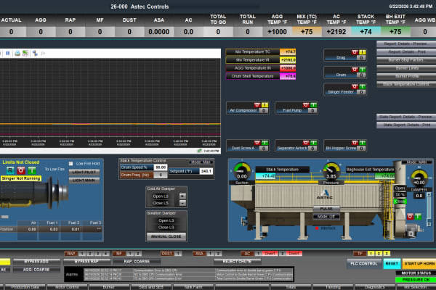Increase Cold Air Damper with plus button
Screen dimensions: 436x290
pos(182,196)
